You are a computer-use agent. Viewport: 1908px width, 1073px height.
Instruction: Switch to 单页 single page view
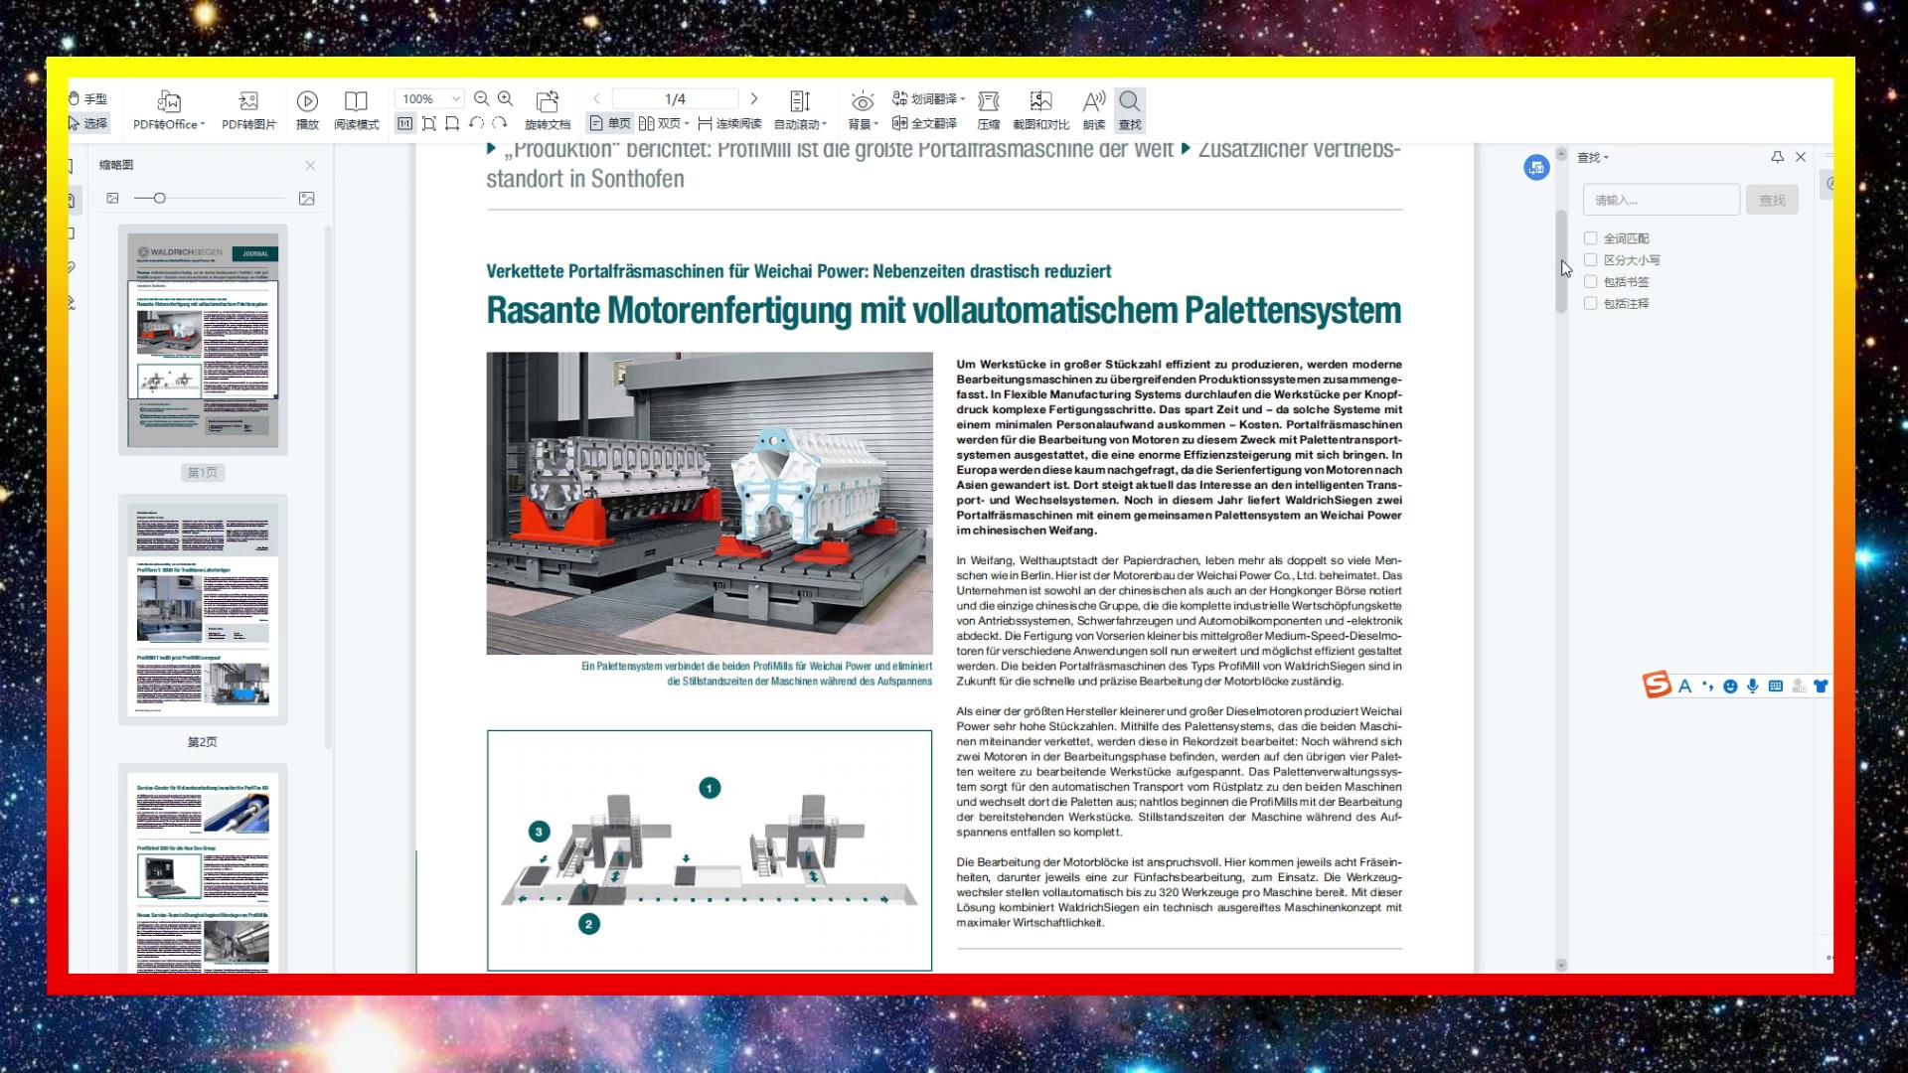coord(610,124)
